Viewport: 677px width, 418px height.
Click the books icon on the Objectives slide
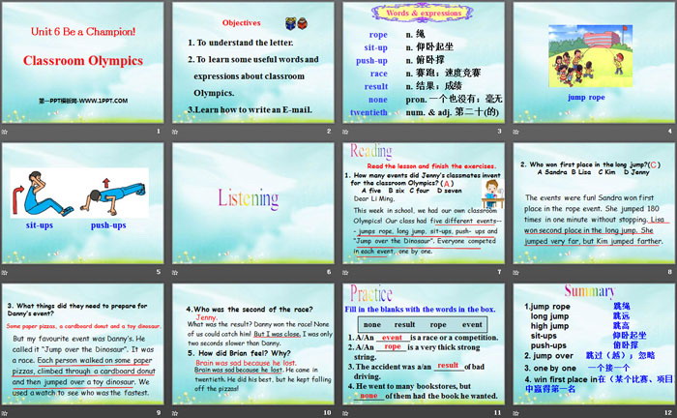[x=296, y=23]
